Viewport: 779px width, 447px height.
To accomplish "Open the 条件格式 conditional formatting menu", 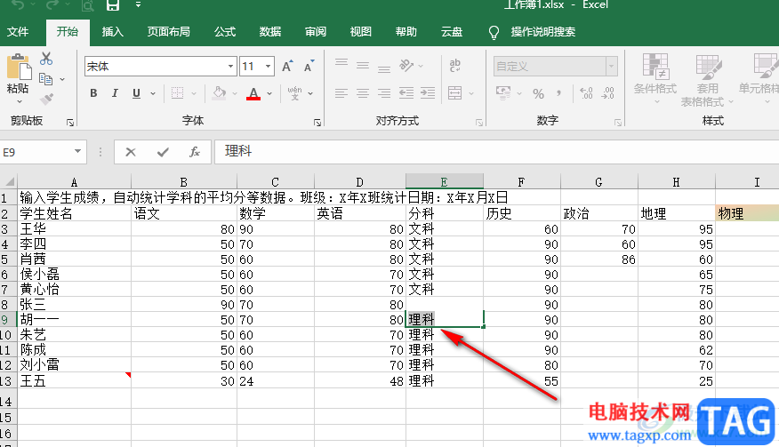I will click(655, 79).
